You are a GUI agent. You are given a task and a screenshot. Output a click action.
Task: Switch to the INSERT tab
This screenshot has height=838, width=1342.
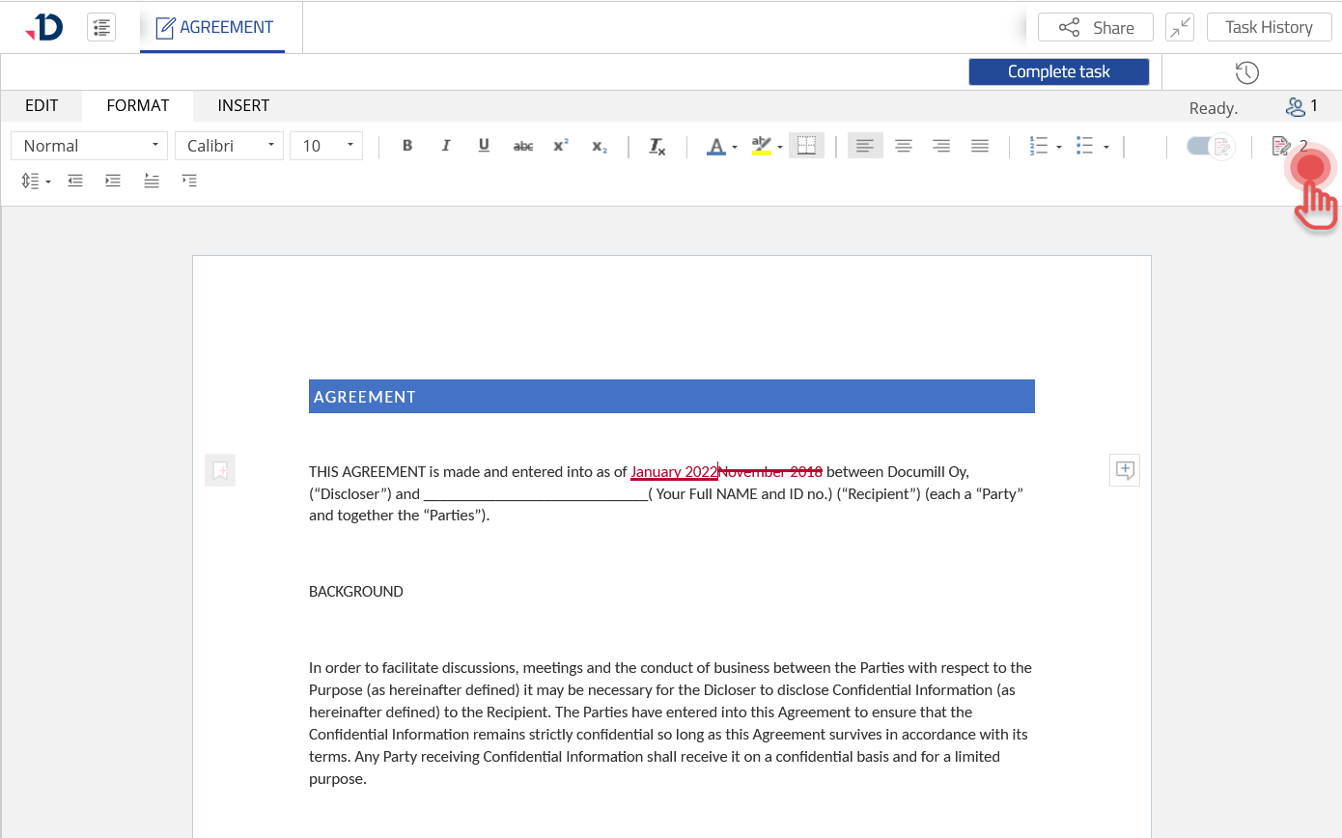243,105
